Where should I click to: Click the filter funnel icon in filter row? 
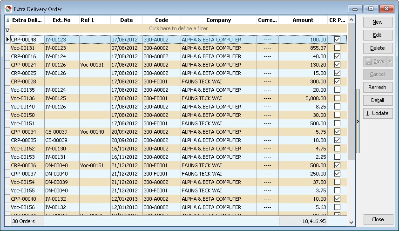[x=7, y=29]
